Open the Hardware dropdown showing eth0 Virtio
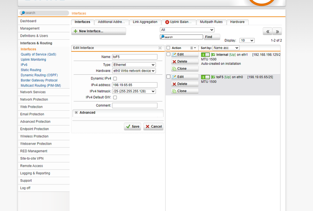Viewport: 313px width, 211px height. pyautogui.click(x=134, y=71)
